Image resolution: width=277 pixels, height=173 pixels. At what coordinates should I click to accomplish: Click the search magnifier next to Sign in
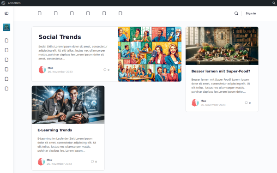pos(236,13)
